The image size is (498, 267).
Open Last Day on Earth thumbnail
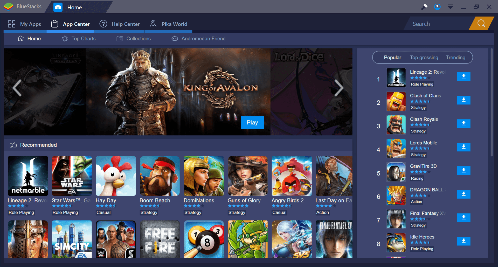(x=334, y=176)
